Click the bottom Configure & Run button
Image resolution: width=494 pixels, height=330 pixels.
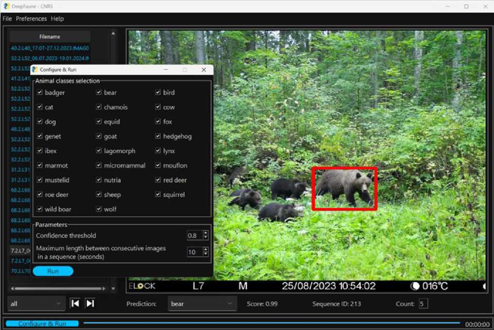42,324
